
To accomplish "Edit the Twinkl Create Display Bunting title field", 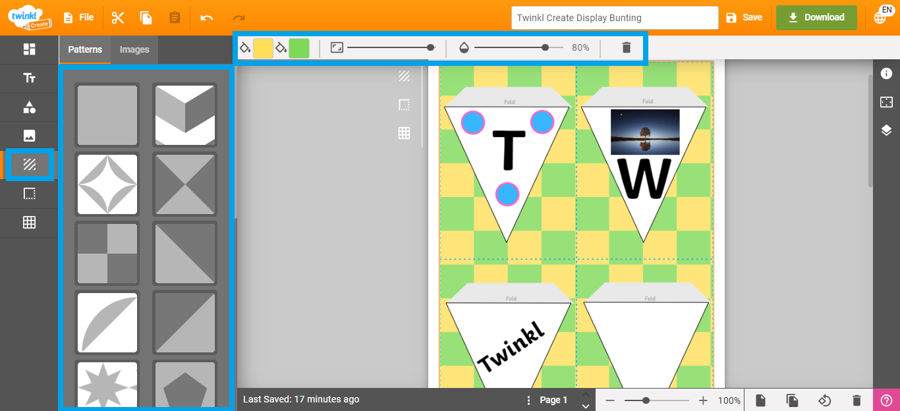I will (615, 18).
